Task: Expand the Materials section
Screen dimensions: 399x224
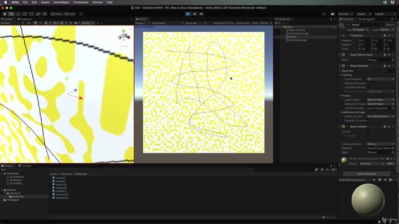Action: (x=340, y=71)
